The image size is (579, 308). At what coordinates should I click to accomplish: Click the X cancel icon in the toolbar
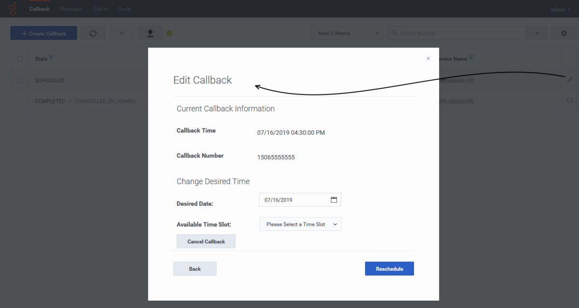122,33
